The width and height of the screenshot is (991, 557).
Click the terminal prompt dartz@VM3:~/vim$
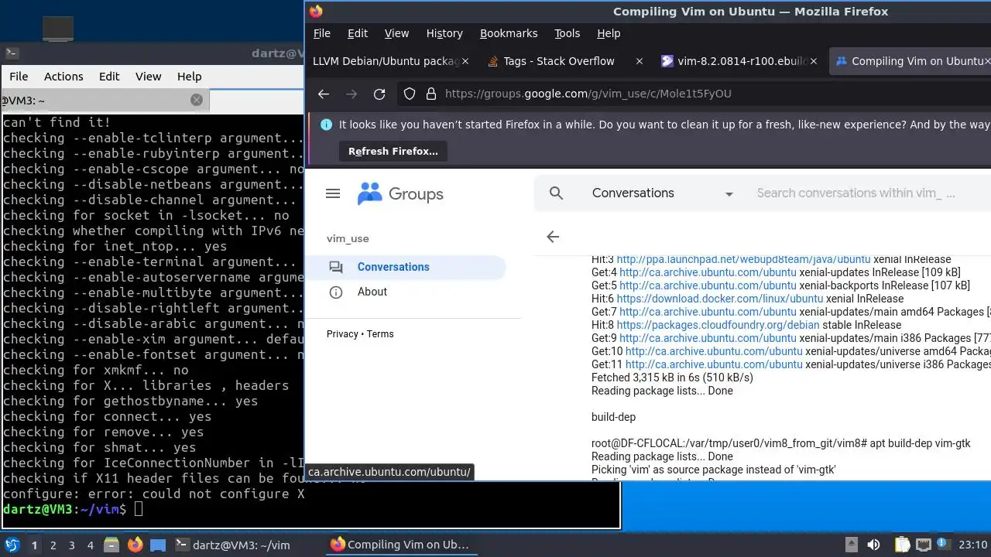(x=64, y=509)
